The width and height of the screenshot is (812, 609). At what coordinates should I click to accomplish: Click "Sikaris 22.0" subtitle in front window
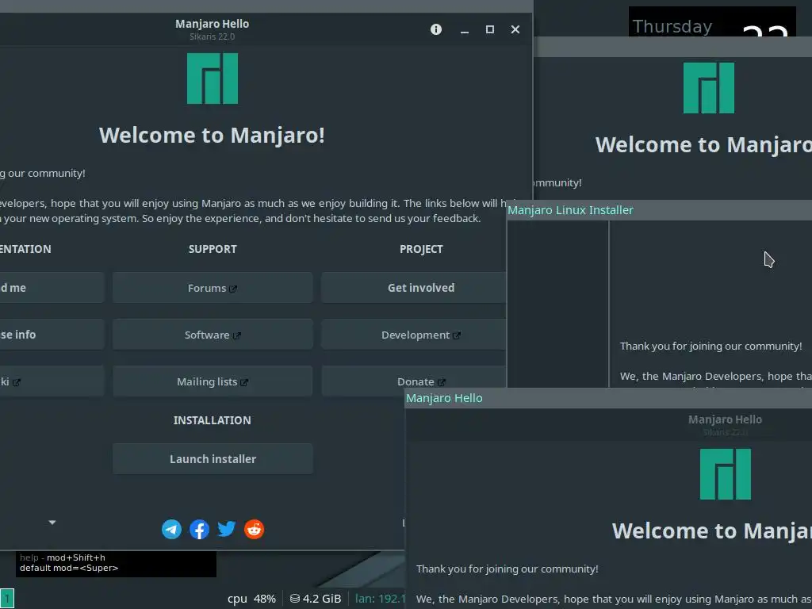[x=212, y=36]
